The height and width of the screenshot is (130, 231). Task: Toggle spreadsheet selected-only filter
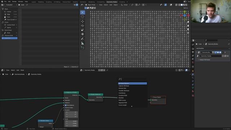pyautogui.click(x=75, y=5)
